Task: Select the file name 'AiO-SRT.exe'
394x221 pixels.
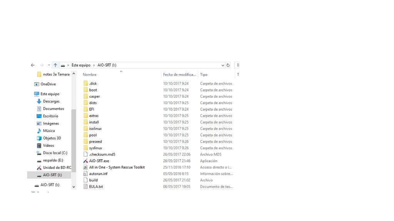Action: (99, 161)
